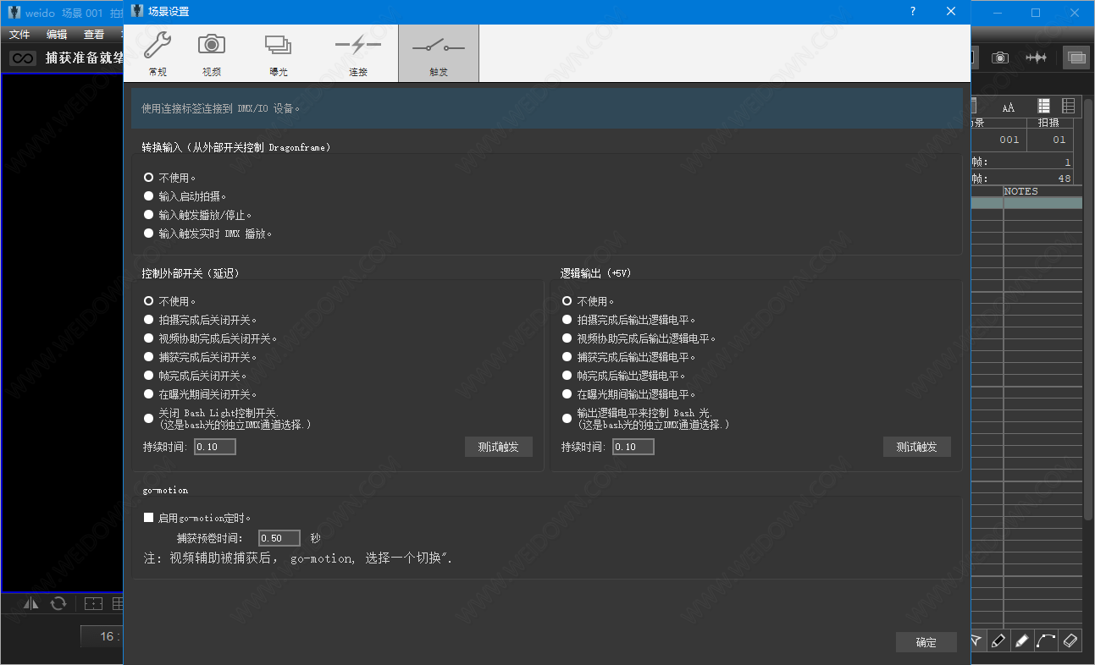Select 不使用 under 逻辑输出
This screenshot has width=1095, height=665.
pyautogui.click(x=588, y=301)
